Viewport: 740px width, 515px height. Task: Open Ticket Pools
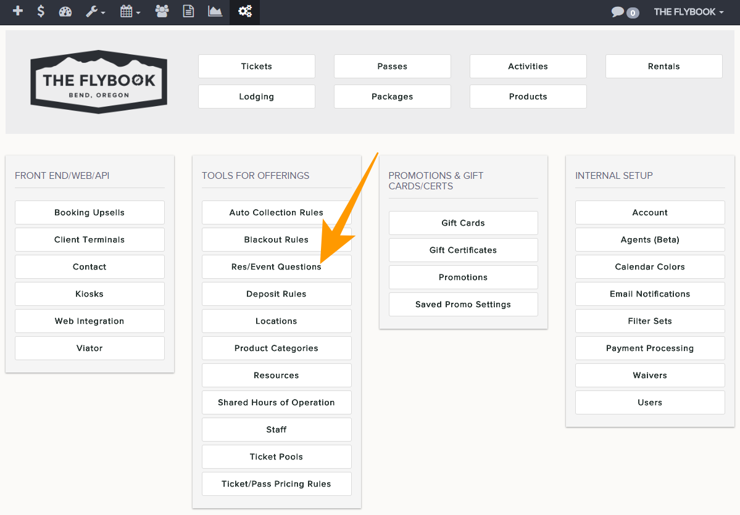[x=276, y=456]
